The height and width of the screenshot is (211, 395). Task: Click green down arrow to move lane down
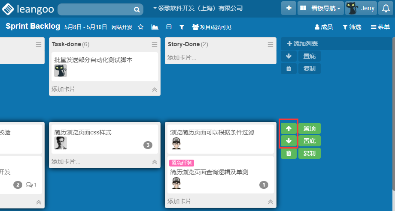(289, 141)
